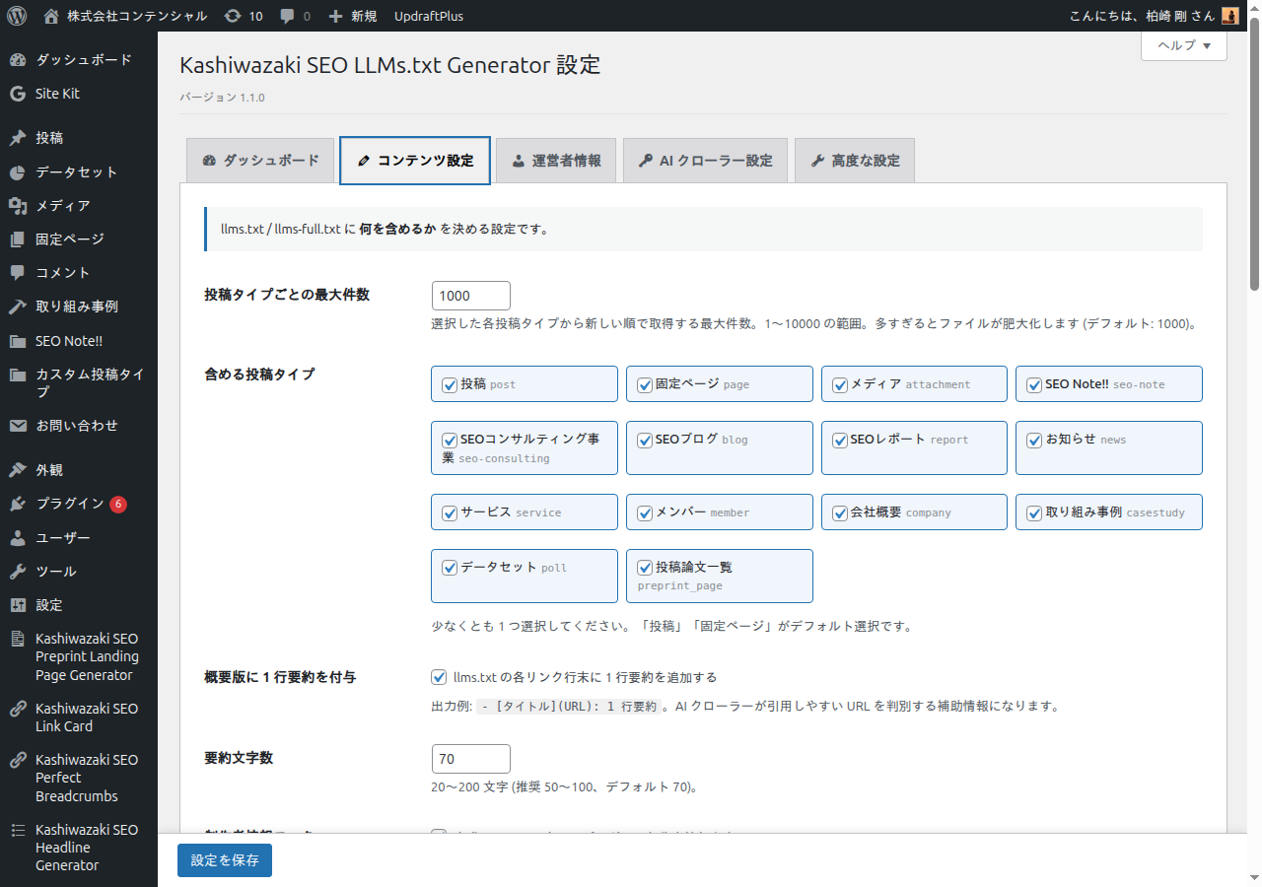
Task: Click the SEO Note!! folder icon
Action: point(18,341)
